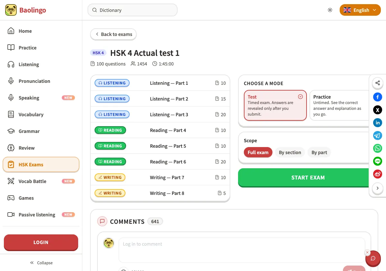This screenshot has width=386, height=271.
Task: Select HSK Exams sidebar item
Action: coord(41,164)
